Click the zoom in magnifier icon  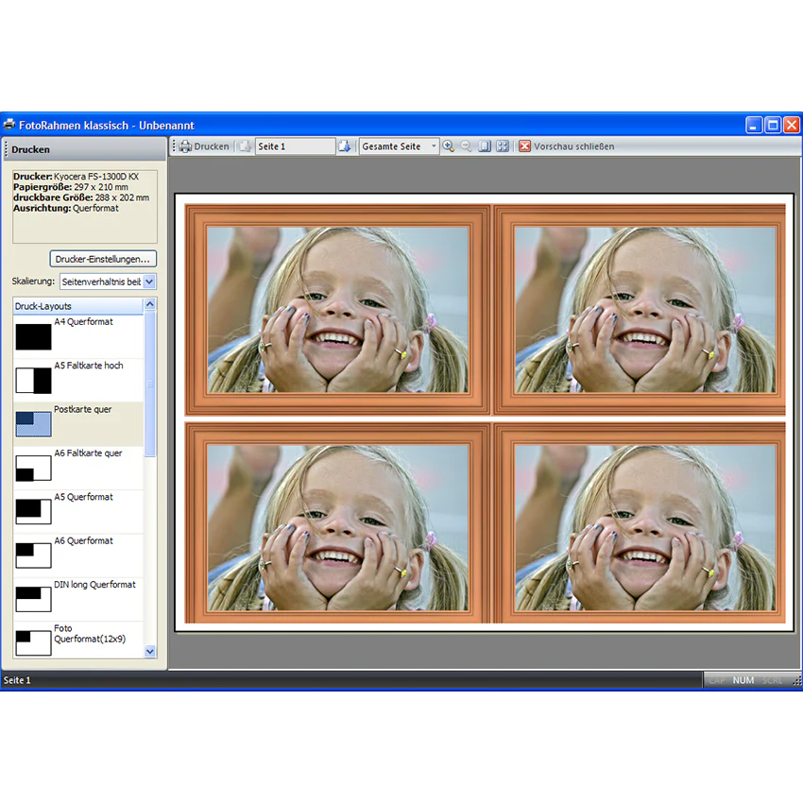[448, 146]
